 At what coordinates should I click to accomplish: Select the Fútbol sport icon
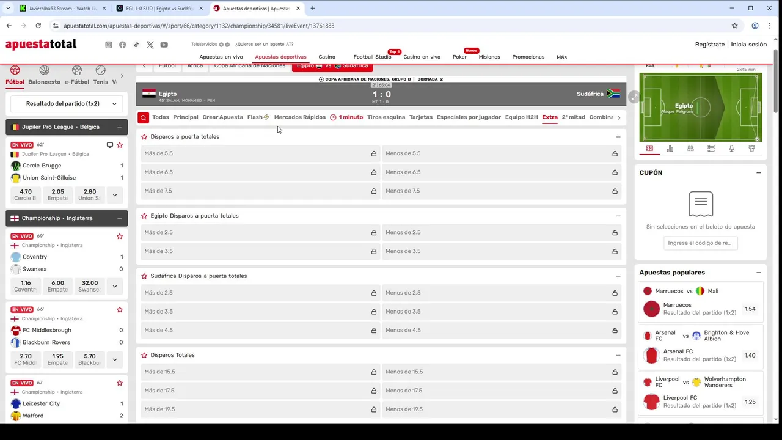point(15,70)
